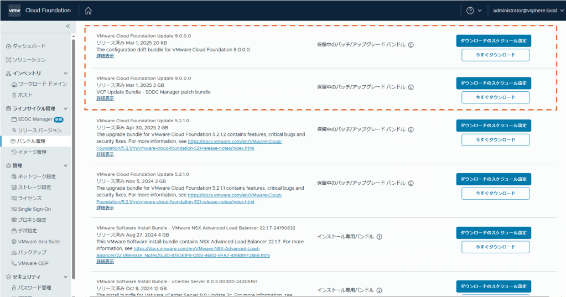Click the プロキシ設定 icon
The width and height of the screenshot is (566, 297).
(x=14, y=220)
